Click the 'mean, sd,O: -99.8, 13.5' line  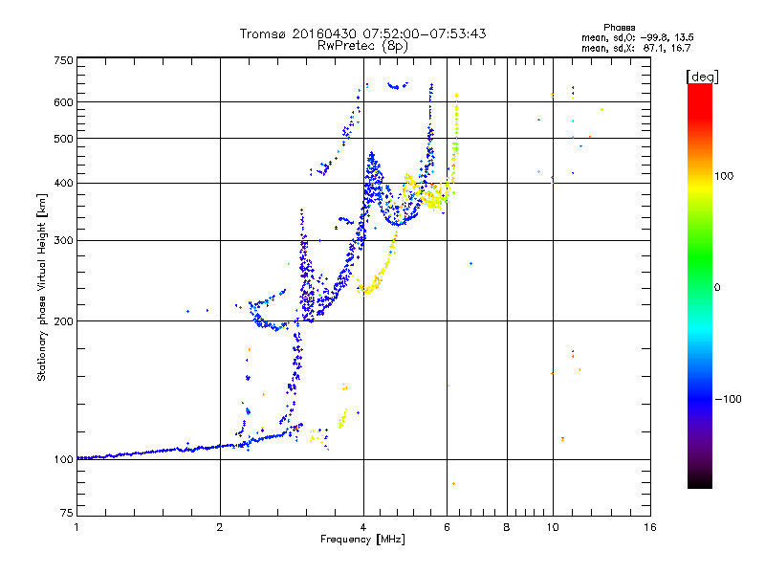pyautogui.click(x=637, y=37)
